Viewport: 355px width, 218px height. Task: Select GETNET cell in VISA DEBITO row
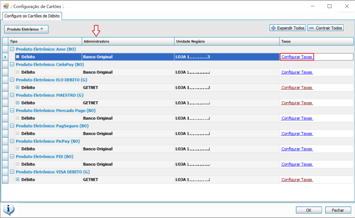pos(128,180)
